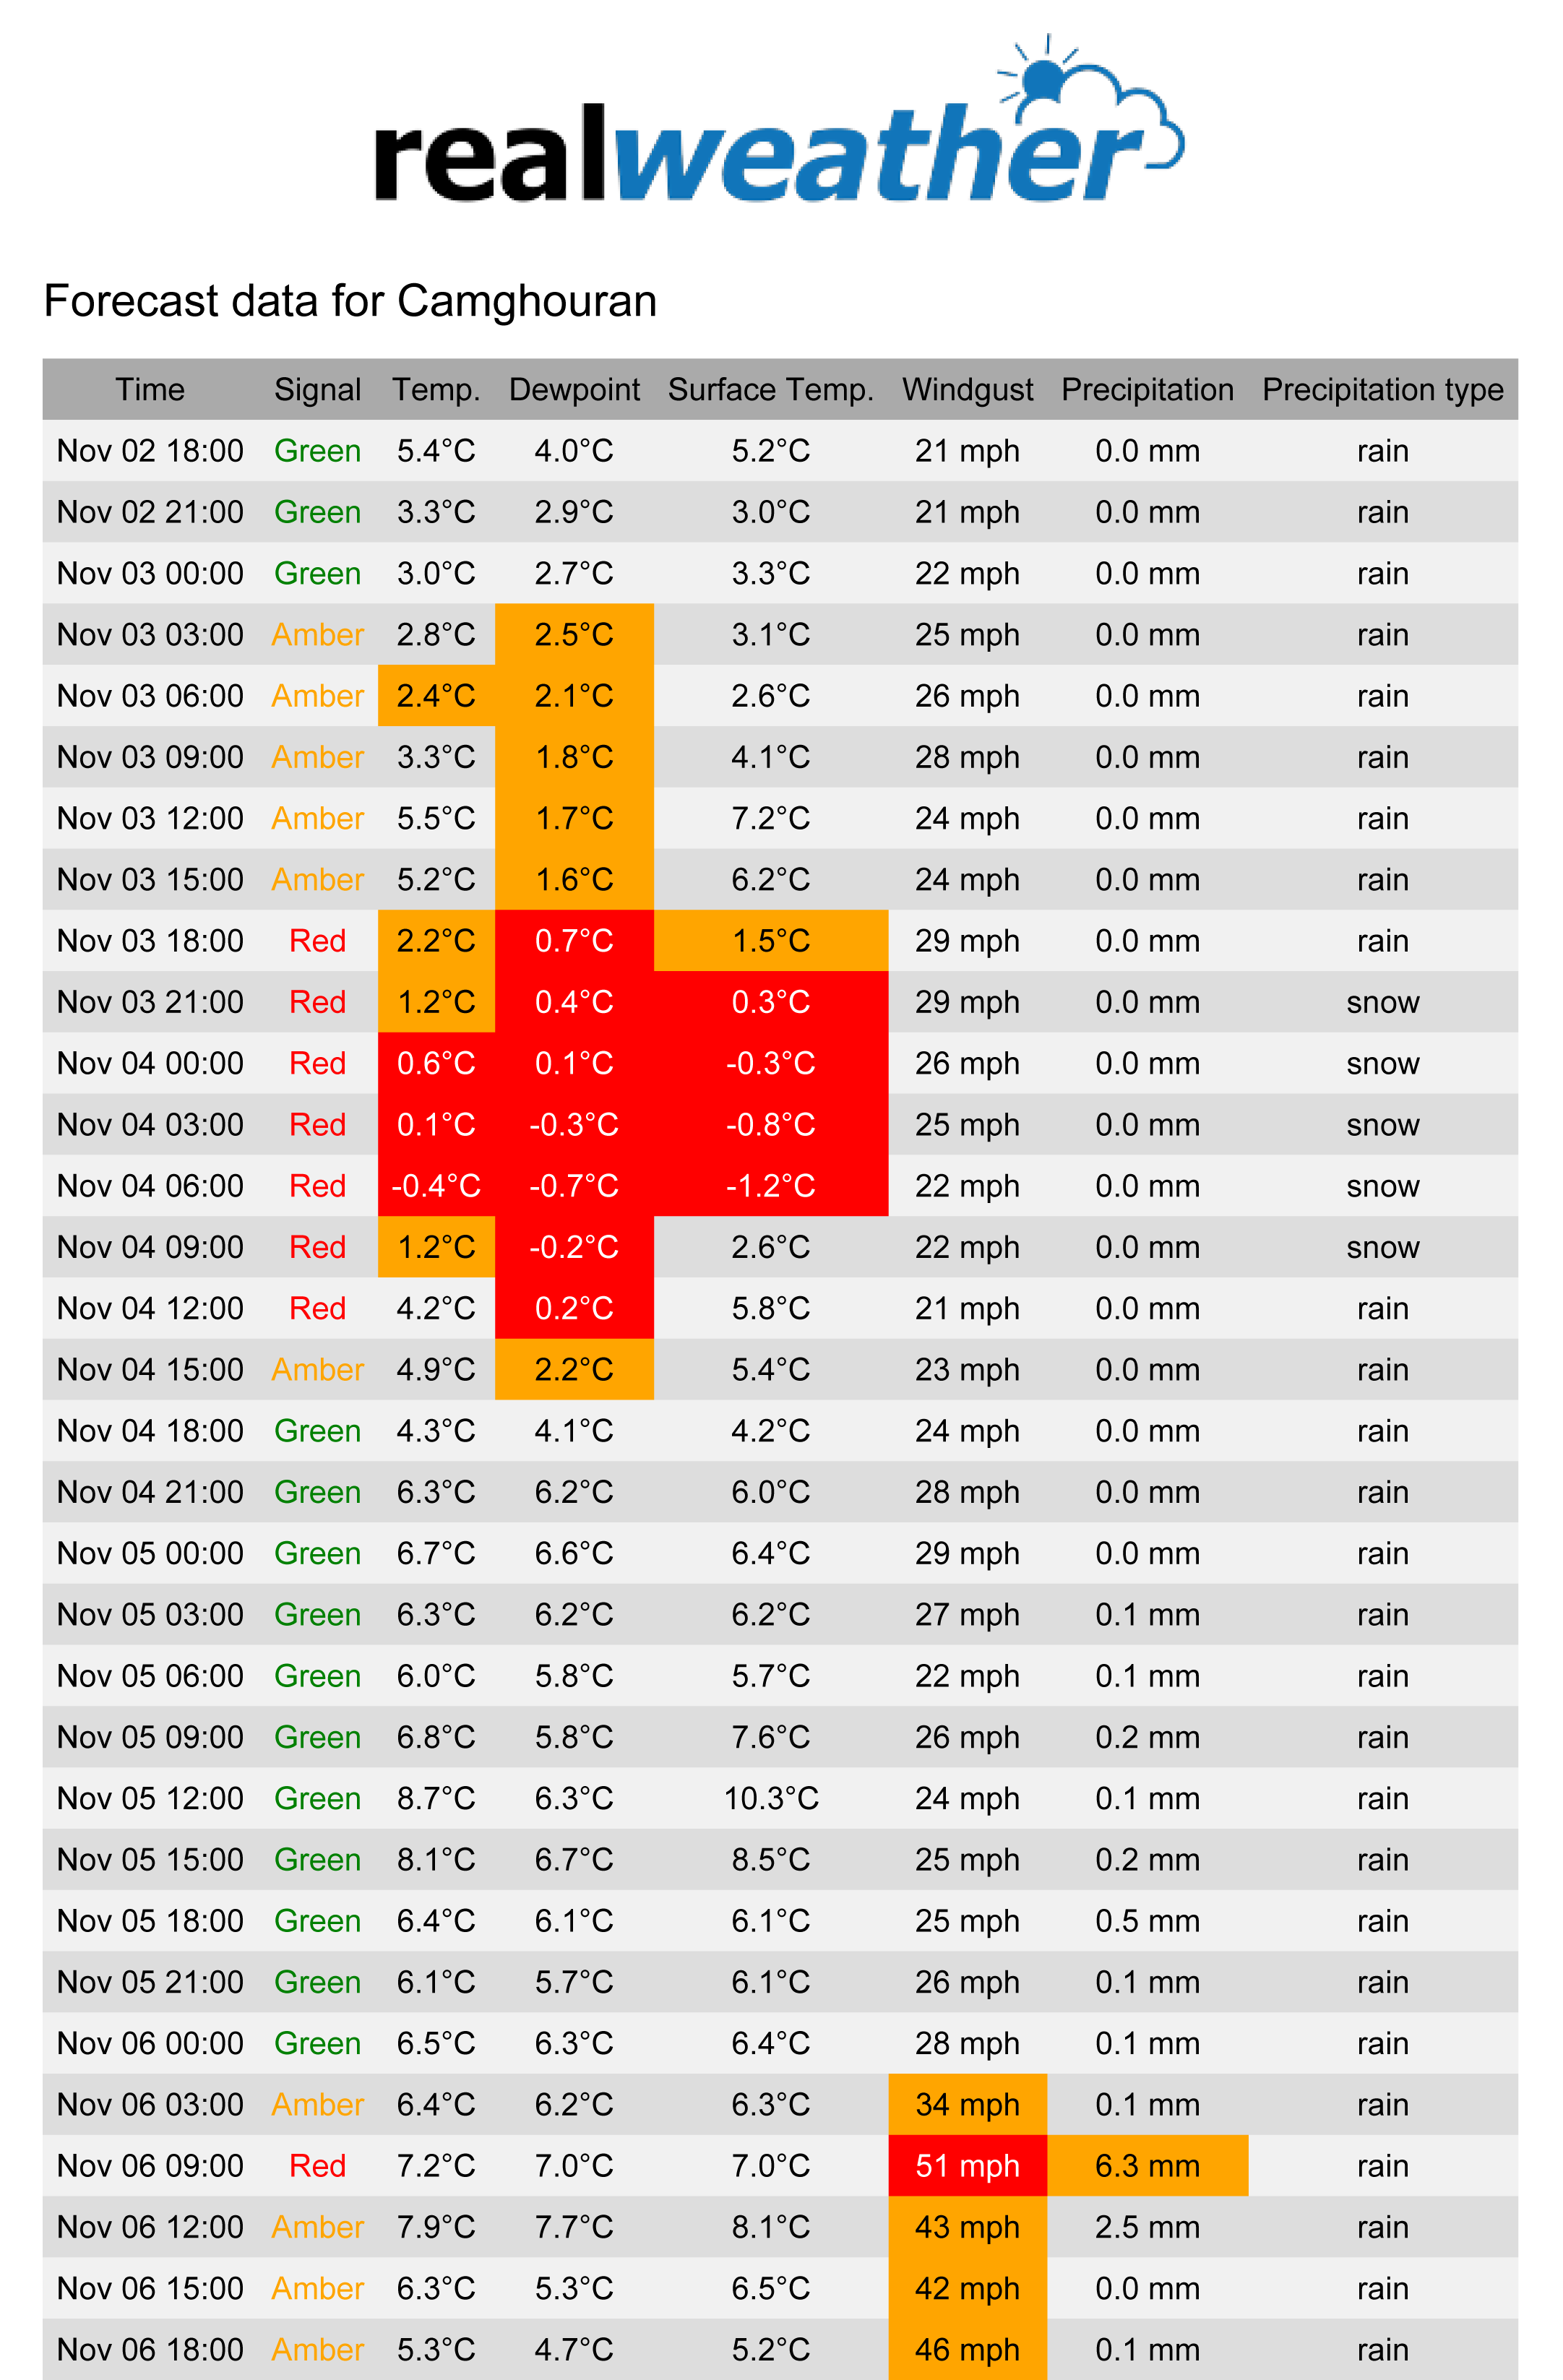Click the Windgust column header
Viewport: 1563px width, 2380px height.
click(x=968, y=389)
